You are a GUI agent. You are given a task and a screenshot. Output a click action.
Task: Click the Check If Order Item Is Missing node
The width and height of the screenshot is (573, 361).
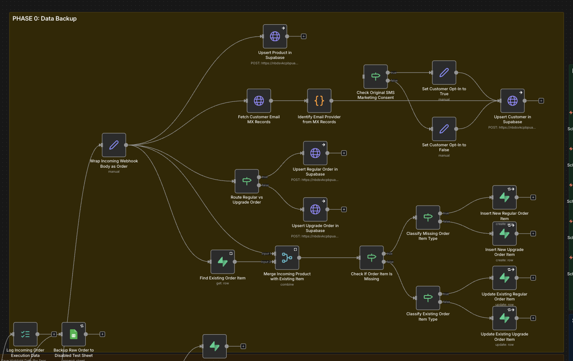point(371,258)
